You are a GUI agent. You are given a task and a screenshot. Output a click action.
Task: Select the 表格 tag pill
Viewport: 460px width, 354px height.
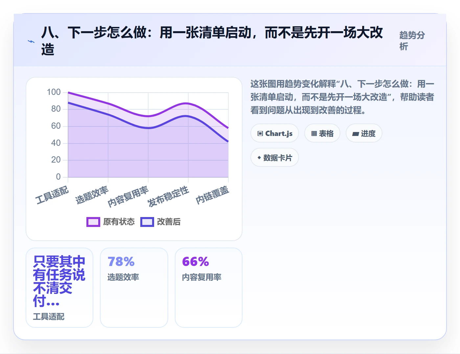322,133
